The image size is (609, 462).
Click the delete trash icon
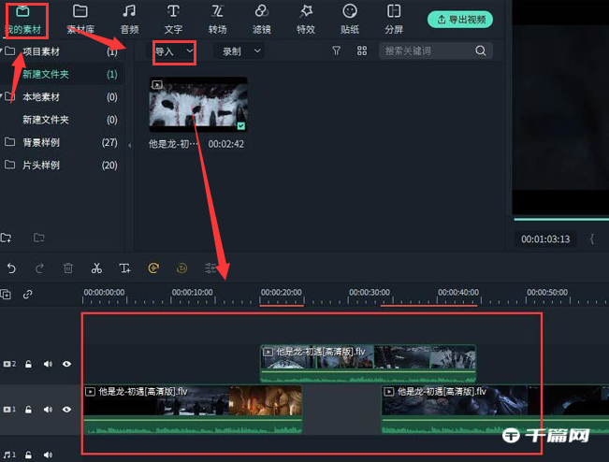[68, 267]
